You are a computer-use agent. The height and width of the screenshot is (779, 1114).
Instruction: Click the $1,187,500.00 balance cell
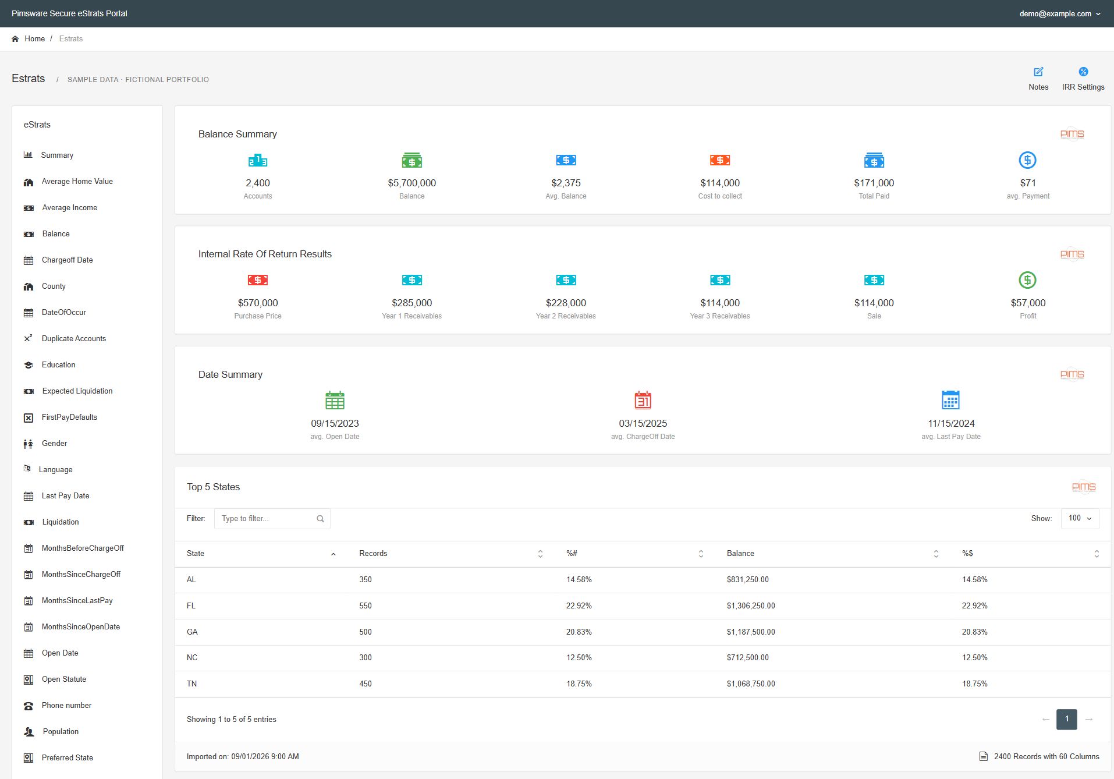[751, 632]
